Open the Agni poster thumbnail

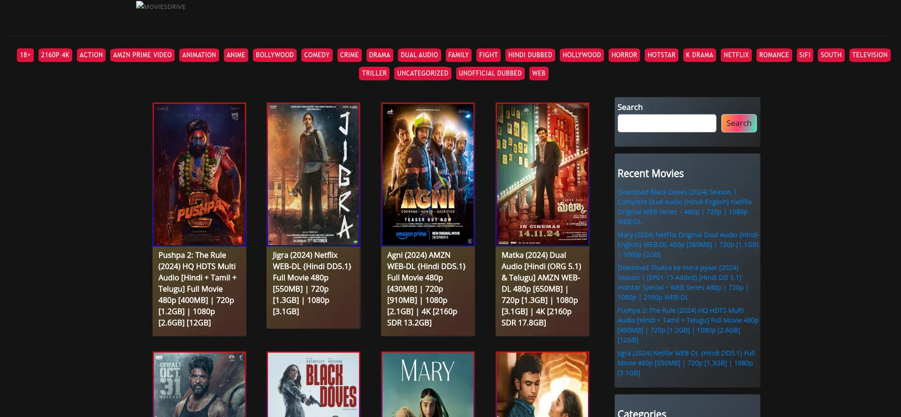tap(428, 174)
